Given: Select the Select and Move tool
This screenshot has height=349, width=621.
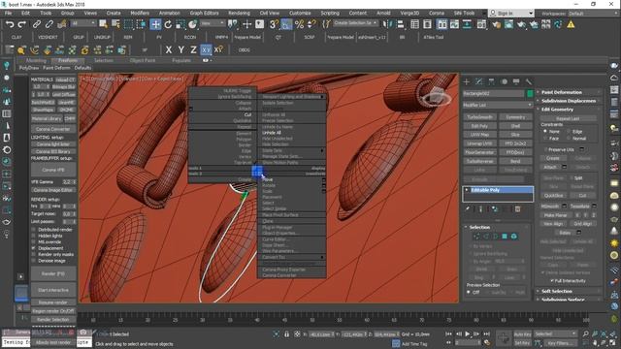Looking at the screenshot, I should (155, 24).
